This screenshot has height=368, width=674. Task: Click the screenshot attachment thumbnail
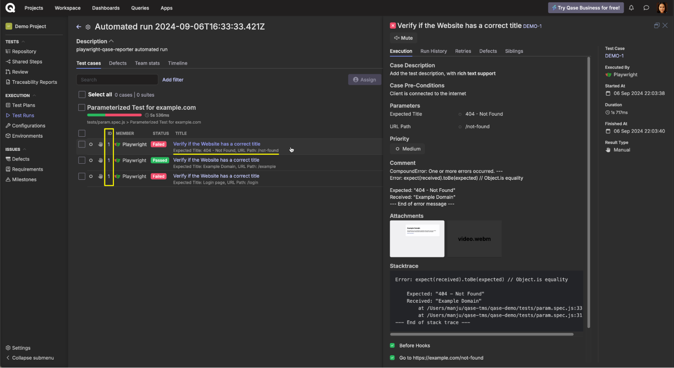(x=417, y=239)
